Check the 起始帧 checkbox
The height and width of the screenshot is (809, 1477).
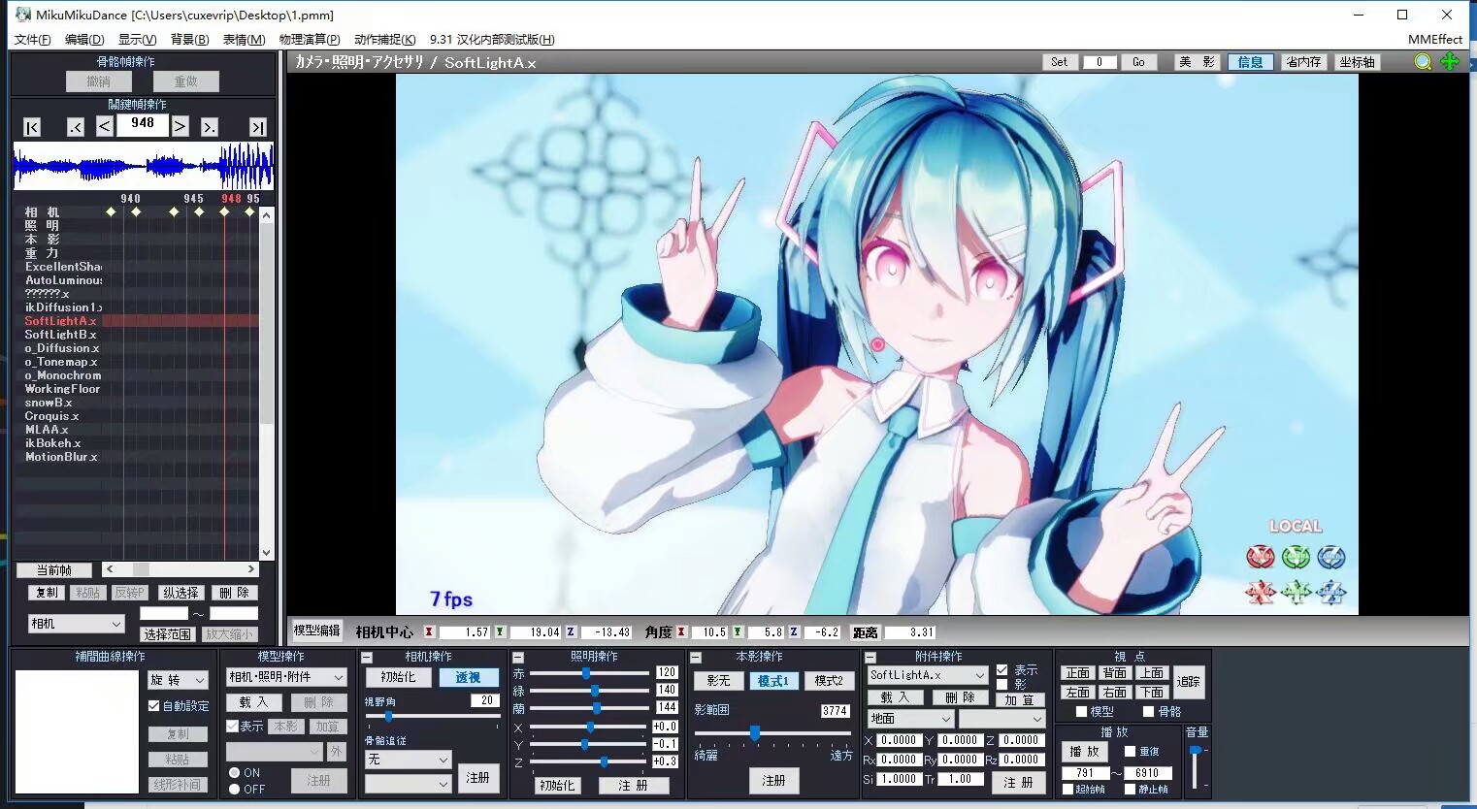[x=1067, y=790]
